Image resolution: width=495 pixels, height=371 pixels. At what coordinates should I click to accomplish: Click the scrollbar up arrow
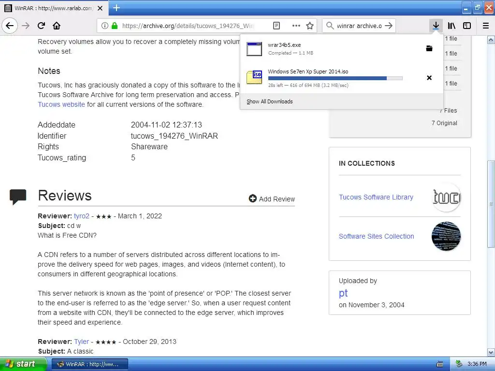pyautogui.click(x=491, y=40)
